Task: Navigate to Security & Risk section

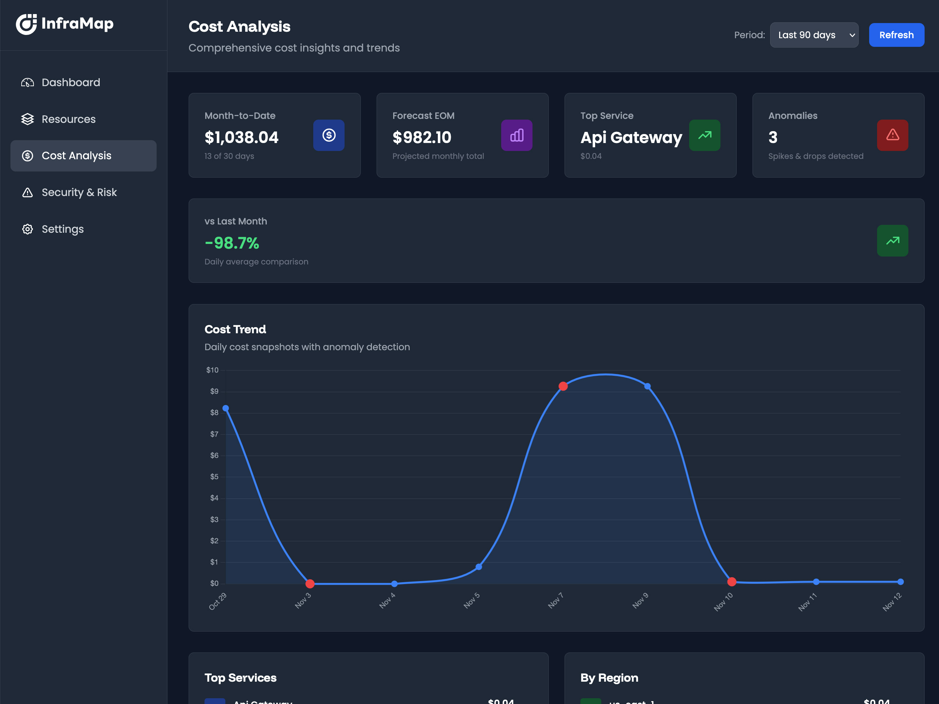Action: pyautogui.click(x=79, y=192)
